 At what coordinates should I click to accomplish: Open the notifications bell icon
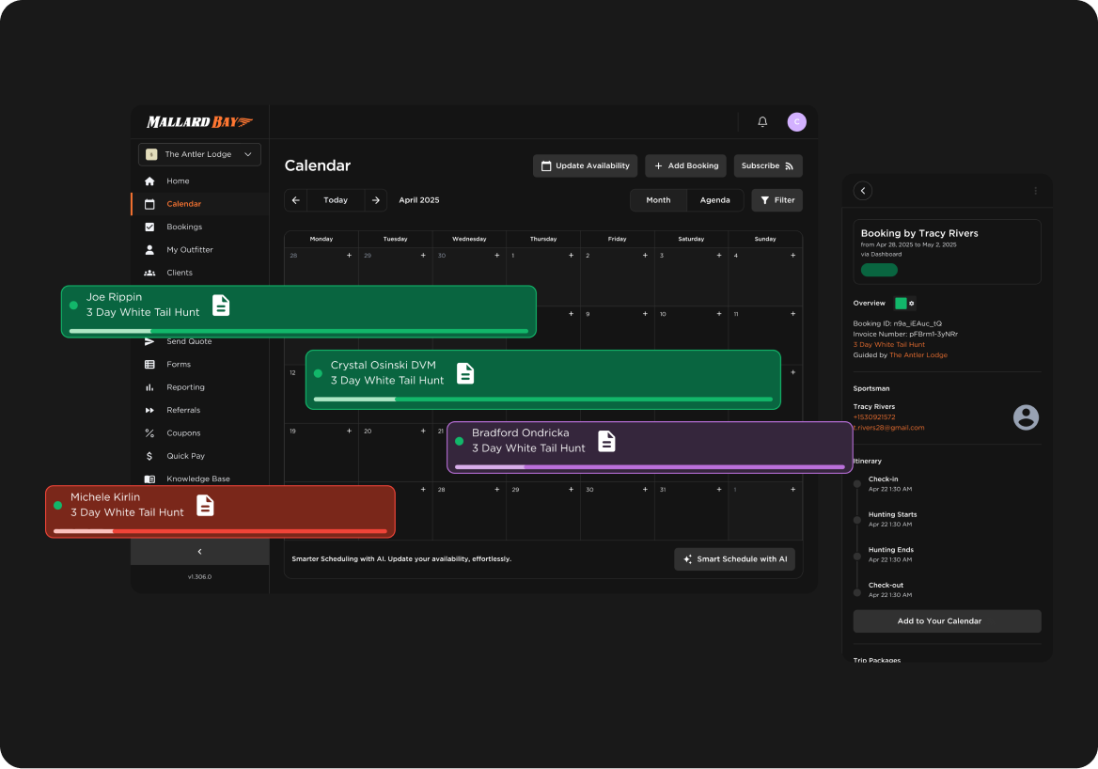click(x=762, y=121)
